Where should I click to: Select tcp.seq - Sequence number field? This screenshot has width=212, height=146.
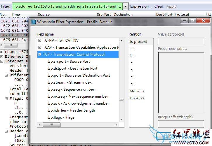[71, 89]
